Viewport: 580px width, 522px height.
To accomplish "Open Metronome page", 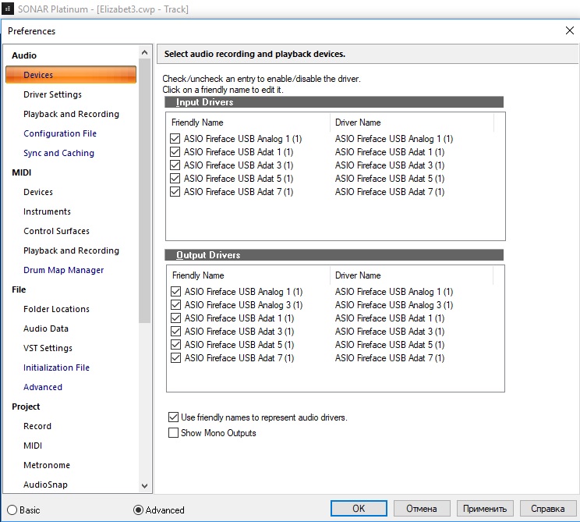I will 47,465.
